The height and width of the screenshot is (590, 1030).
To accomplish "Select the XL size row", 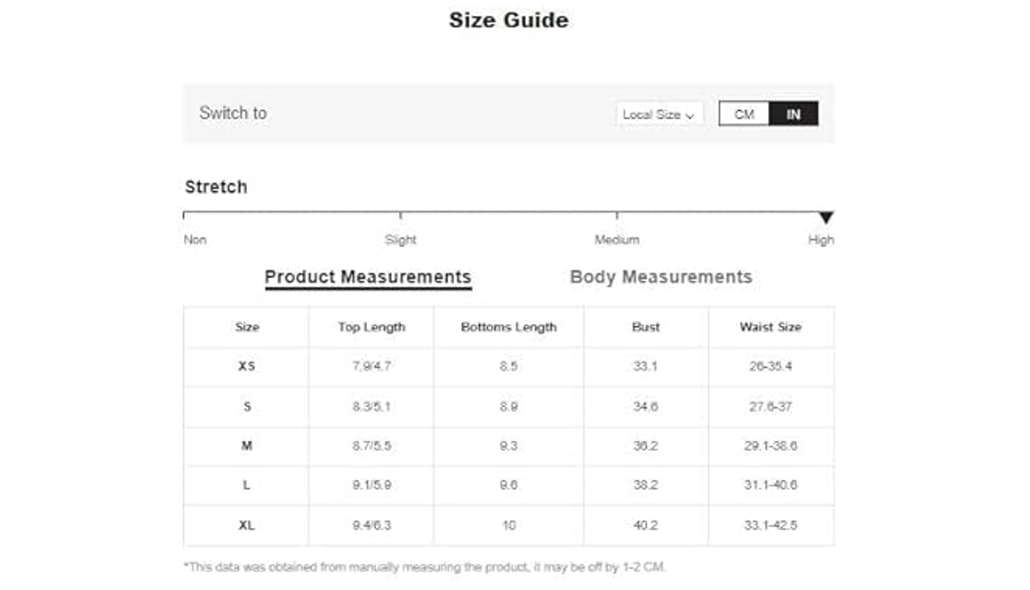I will pyautogui.click(x=509, y=525).
